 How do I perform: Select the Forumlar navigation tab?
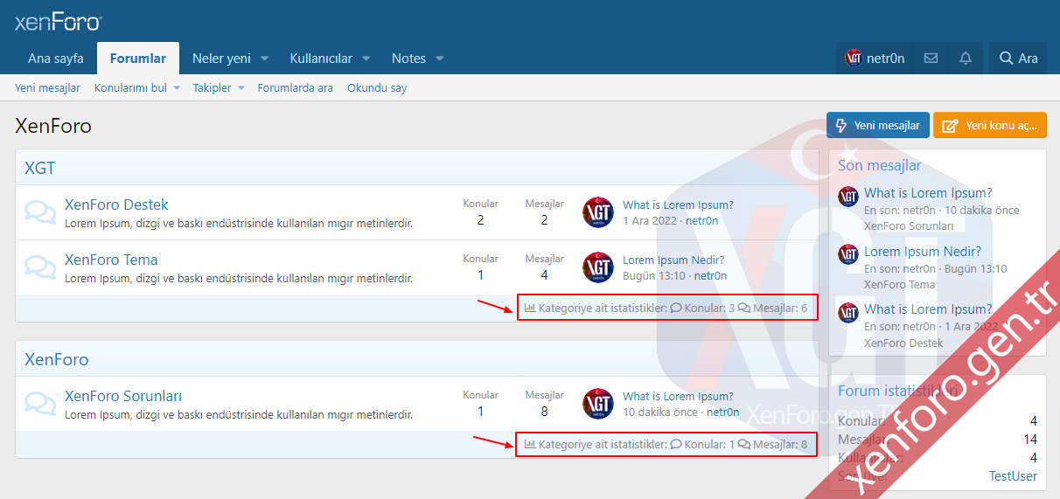[x=138, y=59]
